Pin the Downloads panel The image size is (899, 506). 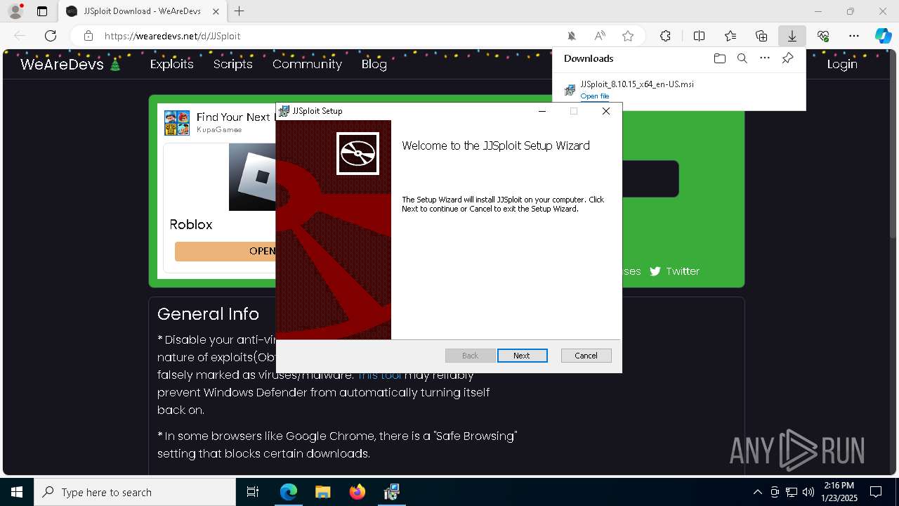(x=787, y=58)
